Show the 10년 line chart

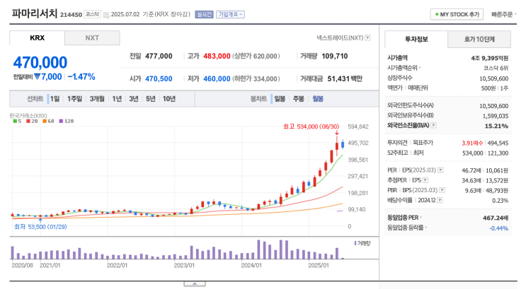tap(169, 99)
